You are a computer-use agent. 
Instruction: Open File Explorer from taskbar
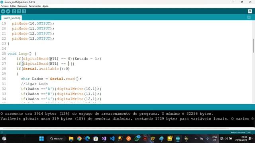pyautogui.click(x=71, y=139)
